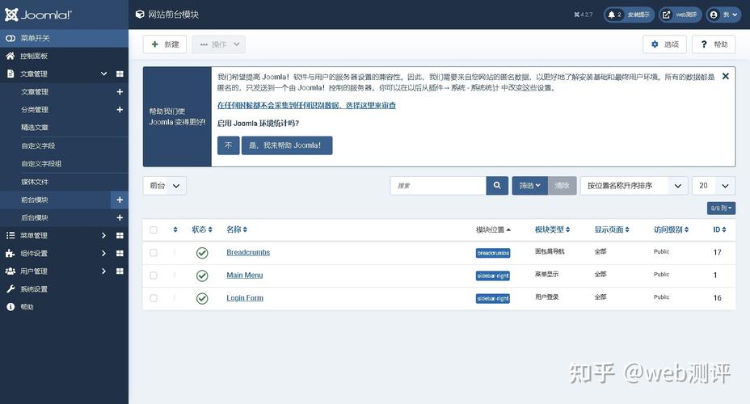Open the 操作 actions dropdown
750x404 pixels.
coord(219,44)
